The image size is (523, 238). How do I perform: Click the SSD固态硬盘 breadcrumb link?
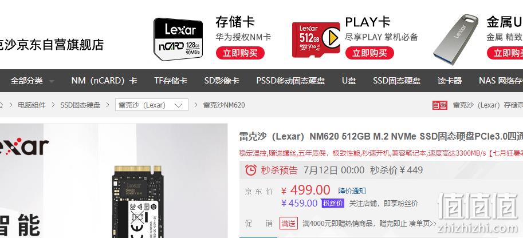click(x=80, y=105)
